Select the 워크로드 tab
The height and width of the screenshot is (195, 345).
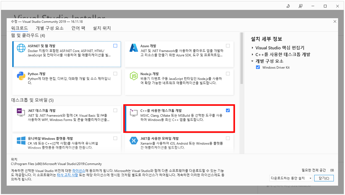pos(19,28)
